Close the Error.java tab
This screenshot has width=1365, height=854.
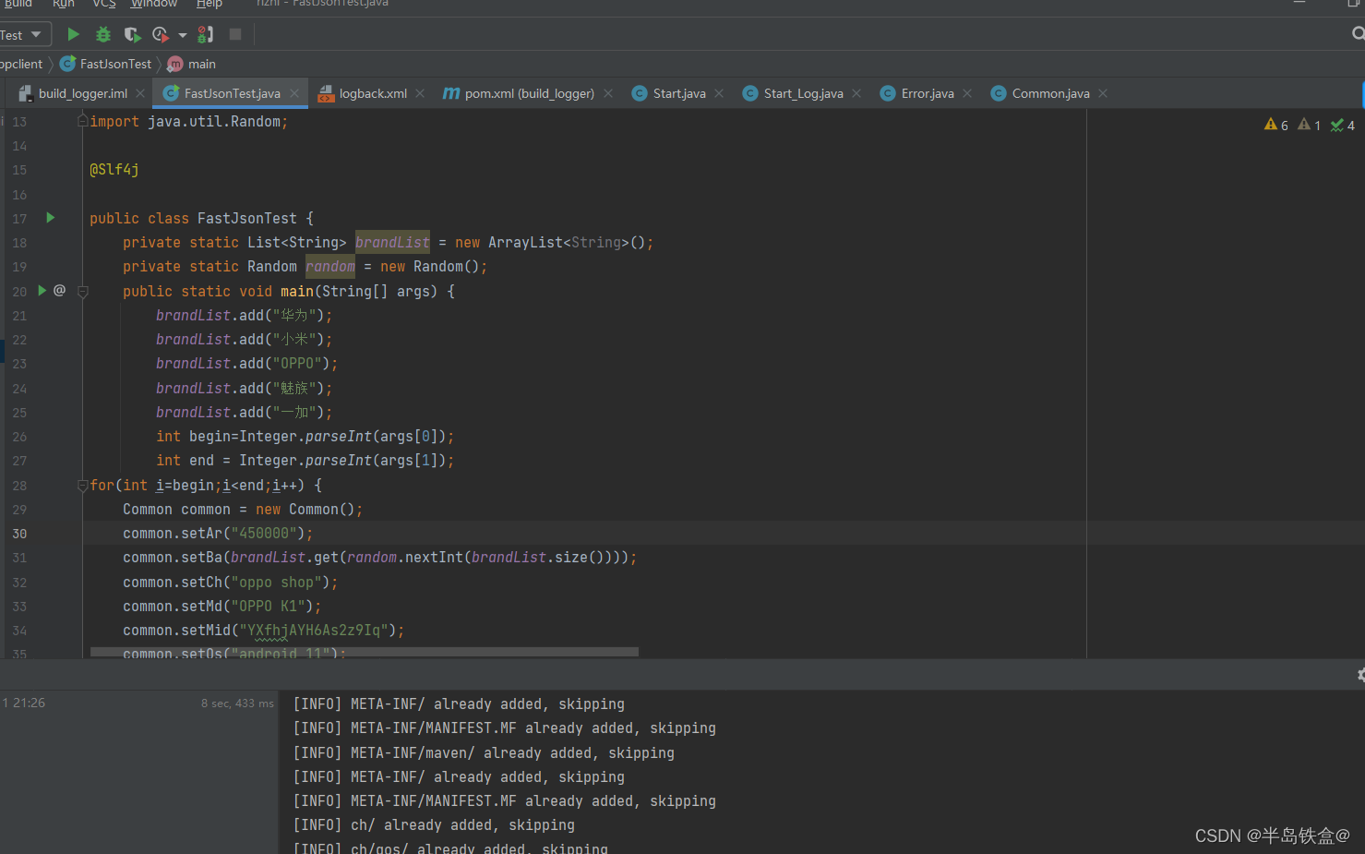click(x=967, y=93)
